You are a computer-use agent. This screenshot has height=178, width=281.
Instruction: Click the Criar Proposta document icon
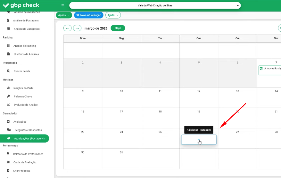click(8, 171)
